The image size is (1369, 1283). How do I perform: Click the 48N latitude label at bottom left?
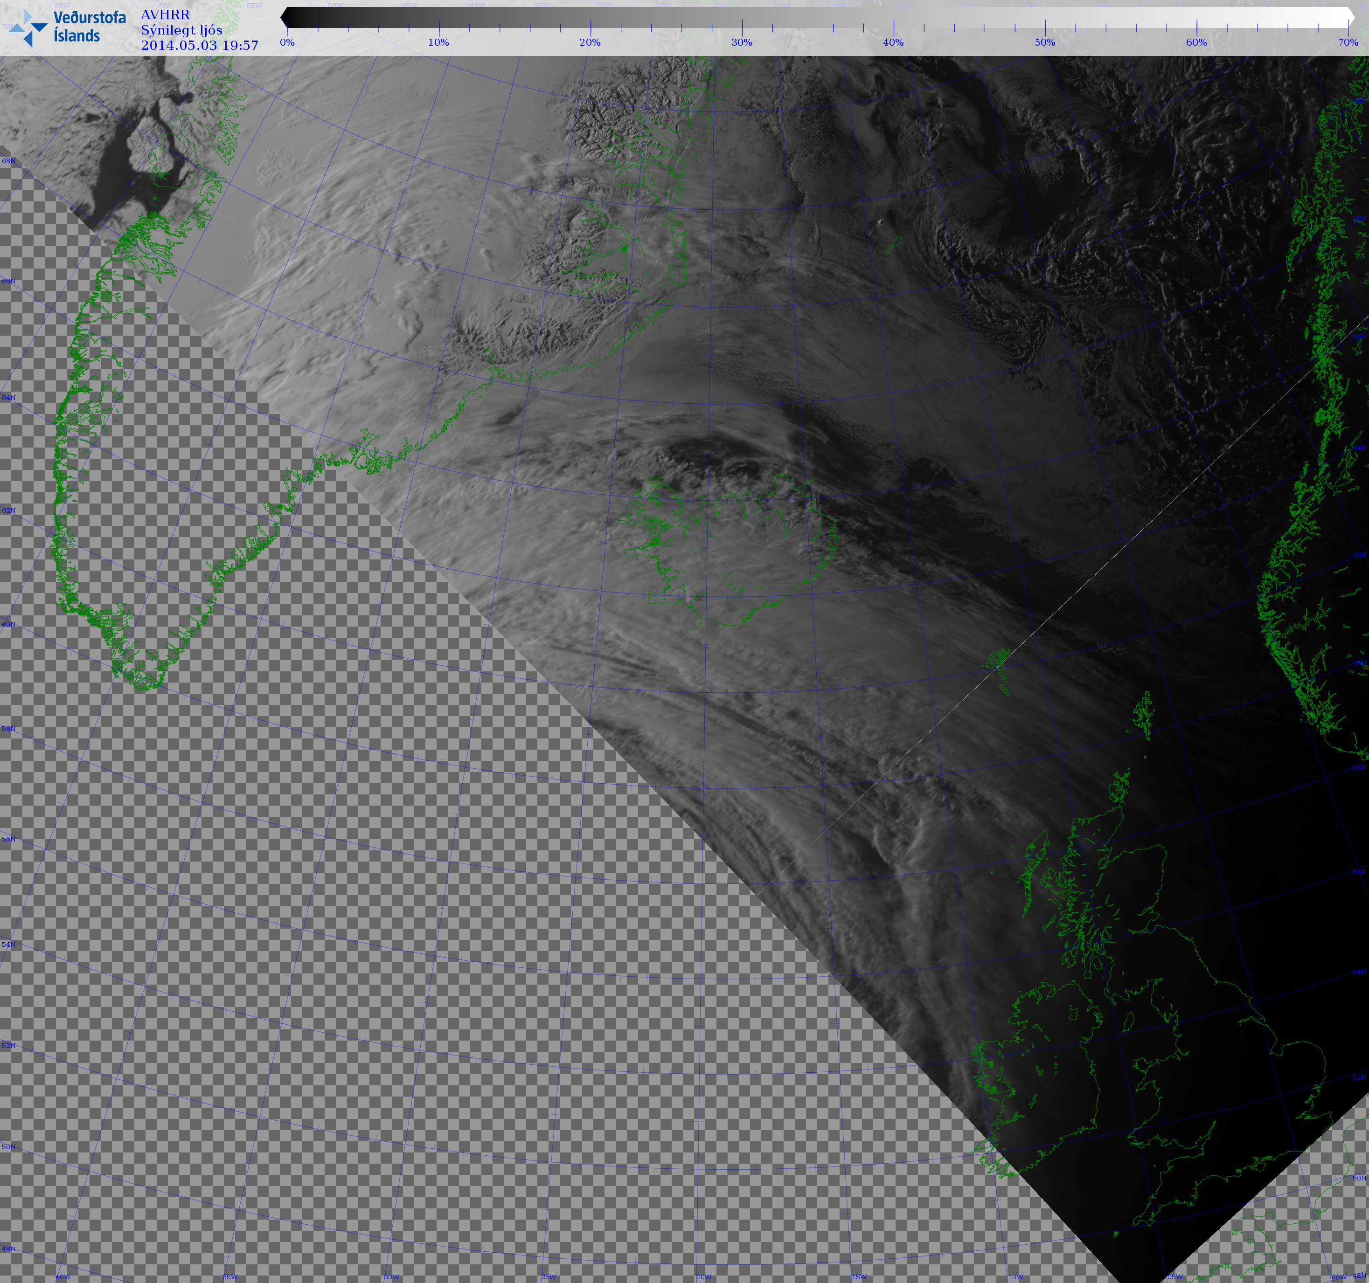pyautogui.click(x=8, y=1249)
